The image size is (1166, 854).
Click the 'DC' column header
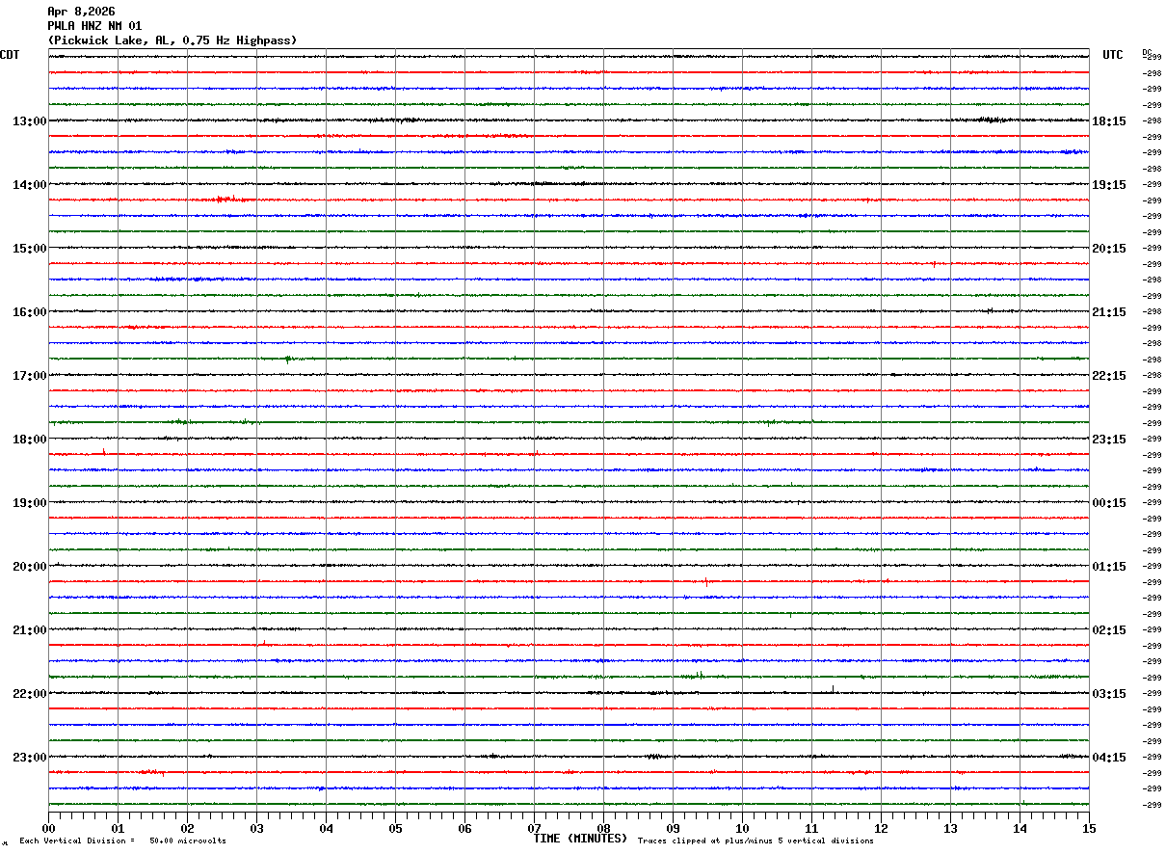pyautogui.click(x=1147, y=52)
